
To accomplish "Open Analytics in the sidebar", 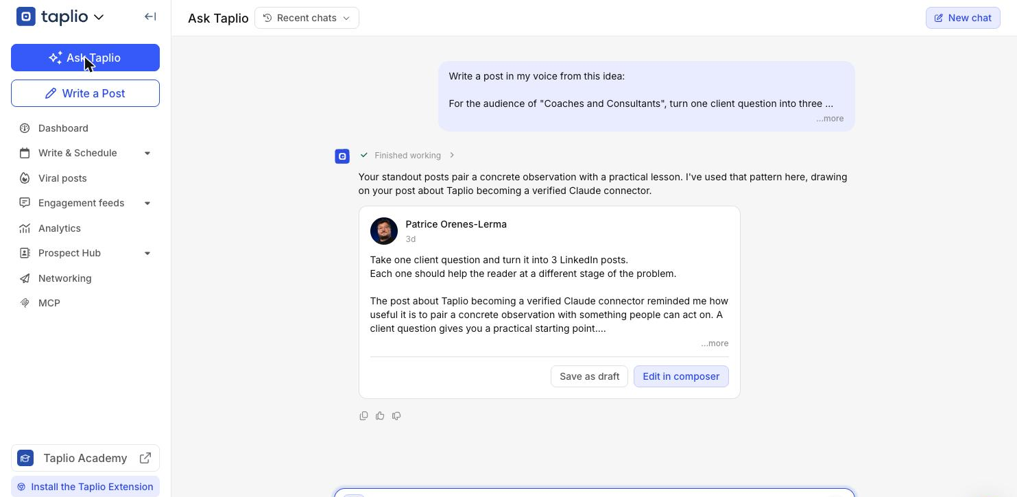I will [60, 228].
